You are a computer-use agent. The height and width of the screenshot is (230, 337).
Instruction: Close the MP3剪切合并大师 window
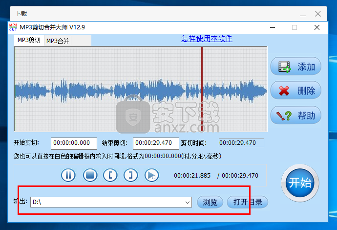tap(317, 27)
